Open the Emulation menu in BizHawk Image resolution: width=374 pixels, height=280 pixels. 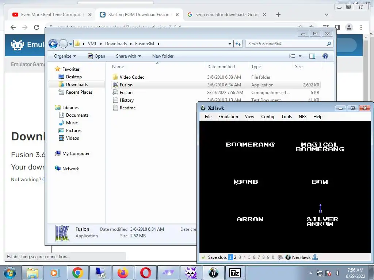pyautogui.click(x=228, y=117)
